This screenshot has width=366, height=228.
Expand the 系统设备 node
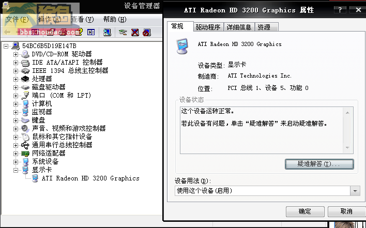tap(16, 162)
